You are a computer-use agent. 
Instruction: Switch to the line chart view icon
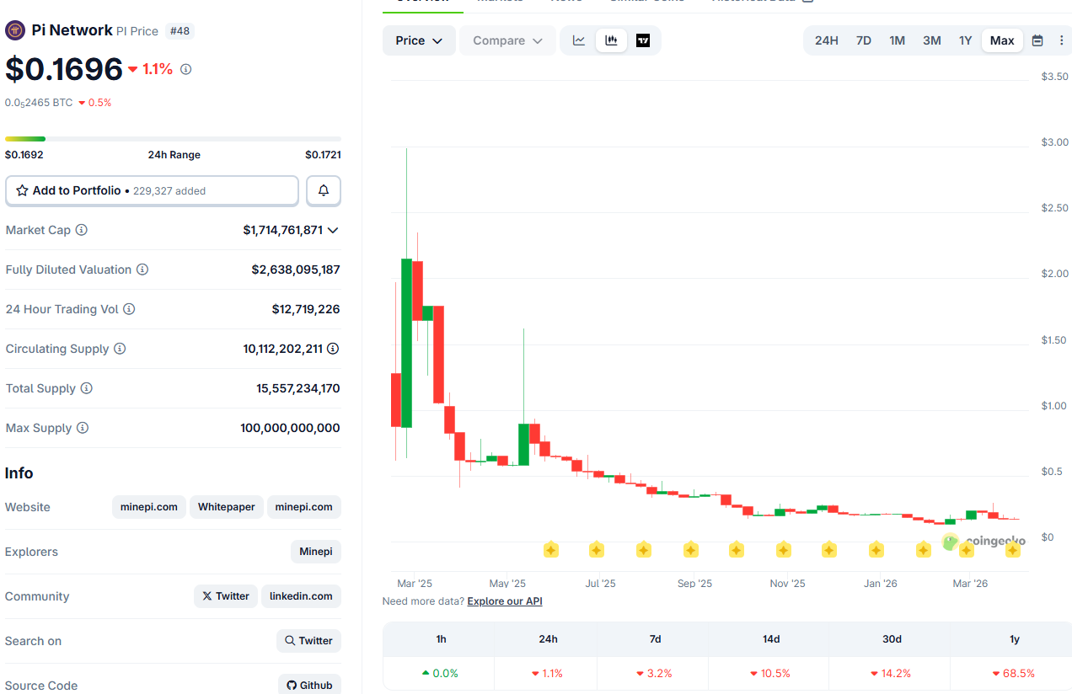(x=579, y=40)
